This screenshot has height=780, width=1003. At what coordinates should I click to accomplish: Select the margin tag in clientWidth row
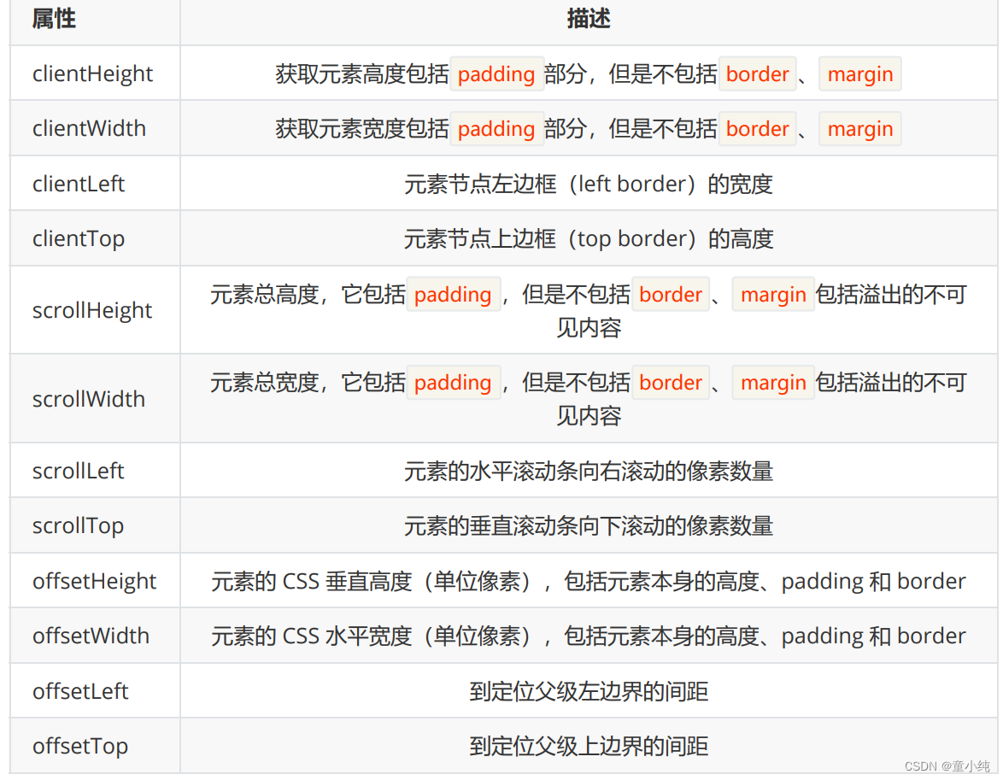pos(859,129)
